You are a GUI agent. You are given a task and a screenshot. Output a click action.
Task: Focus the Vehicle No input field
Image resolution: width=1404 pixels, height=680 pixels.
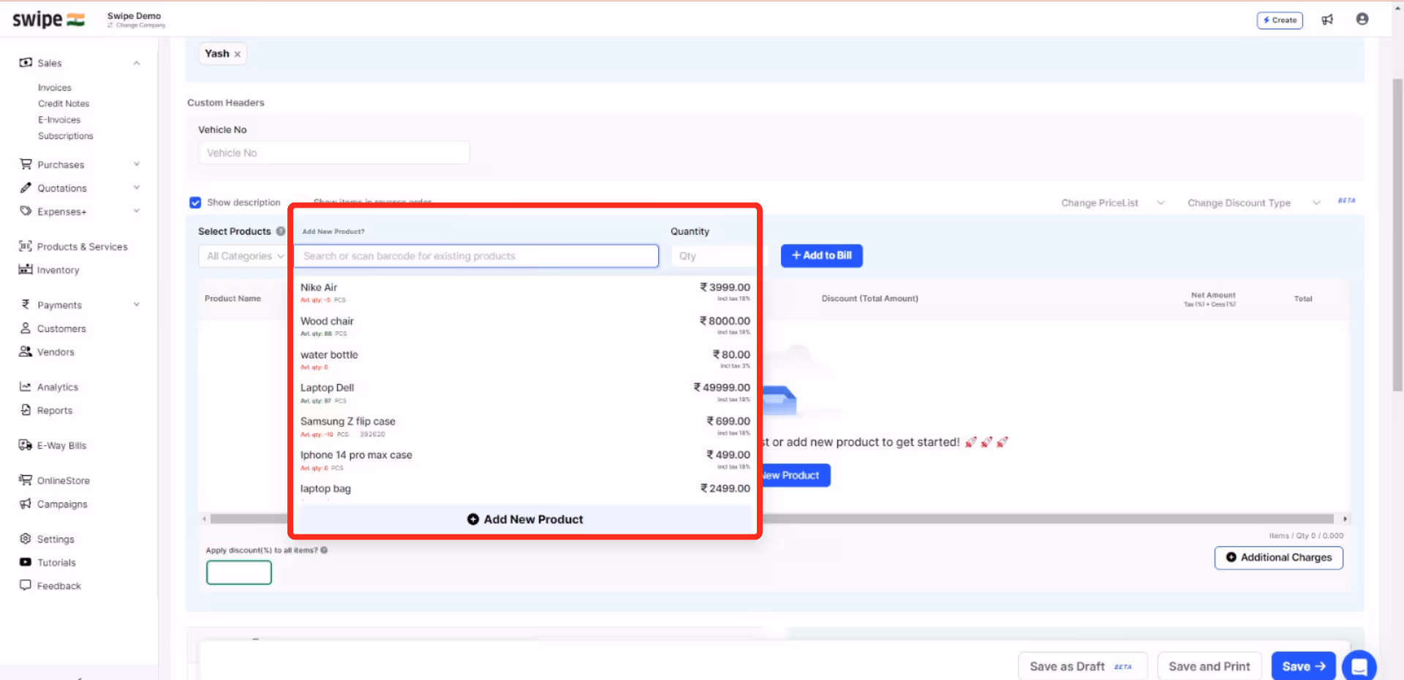[334, 153]
